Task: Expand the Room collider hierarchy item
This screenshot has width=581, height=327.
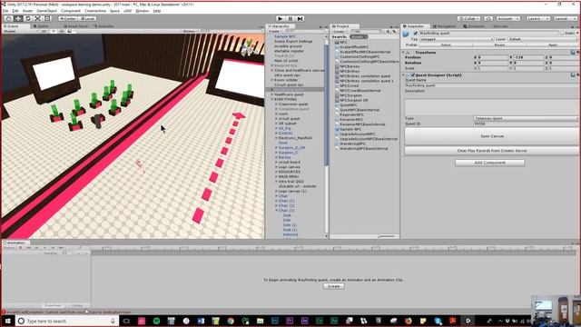Action: pyautogui.click(x=272, y=80)
